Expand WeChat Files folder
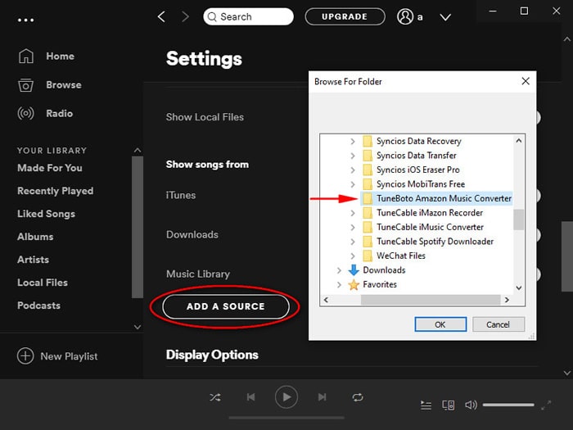The width and height of the screenshot is (573, 430). 353,256
